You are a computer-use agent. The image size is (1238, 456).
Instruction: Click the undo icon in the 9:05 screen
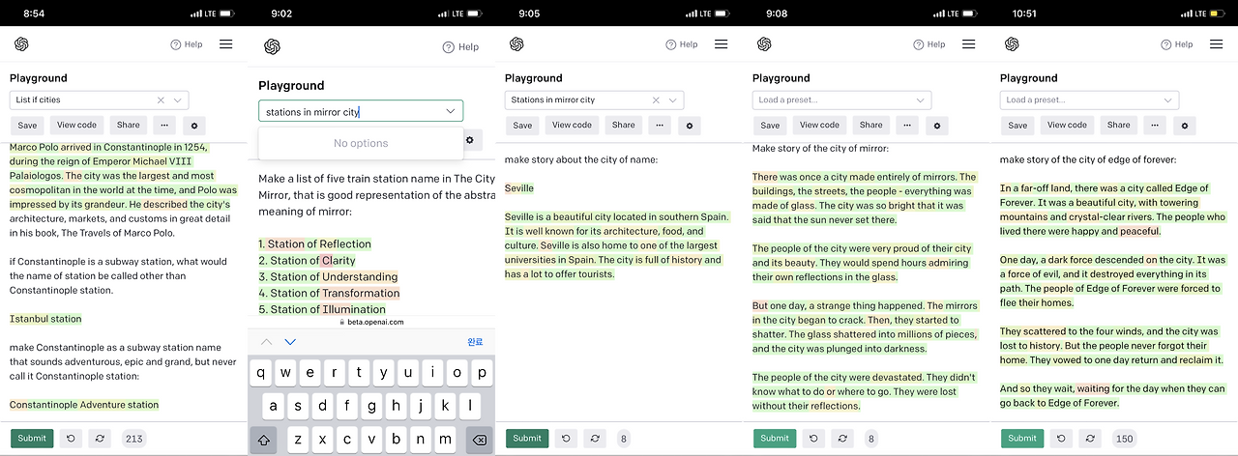tap(566, 439)
